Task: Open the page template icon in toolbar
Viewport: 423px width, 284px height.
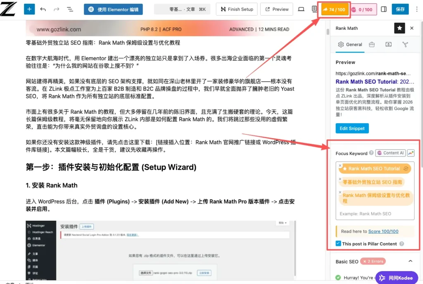Action: point(314,9)
